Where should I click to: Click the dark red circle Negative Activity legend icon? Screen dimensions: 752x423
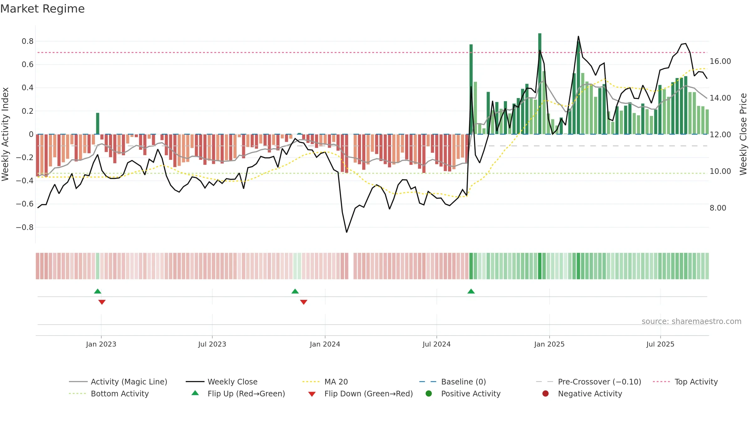pyautogui.click(x=546, y=394)
